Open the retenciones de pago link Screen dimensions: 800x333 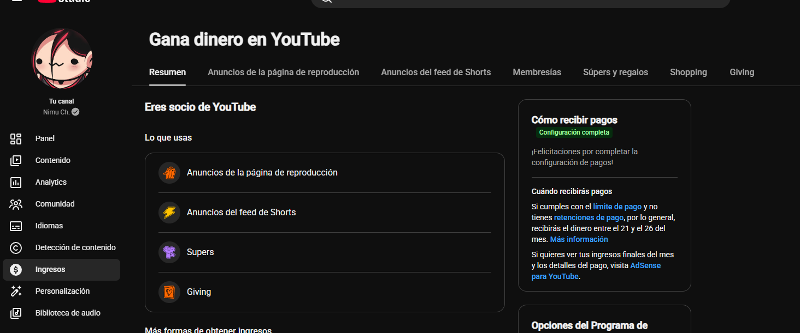click(588, 217)
